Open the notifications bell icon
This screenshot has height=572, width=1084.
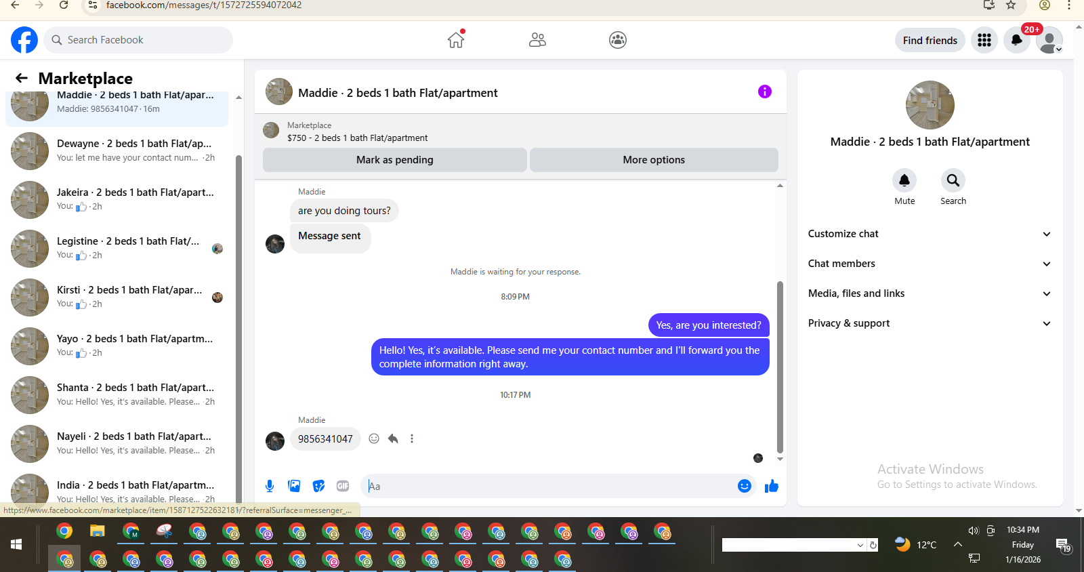1017,40
